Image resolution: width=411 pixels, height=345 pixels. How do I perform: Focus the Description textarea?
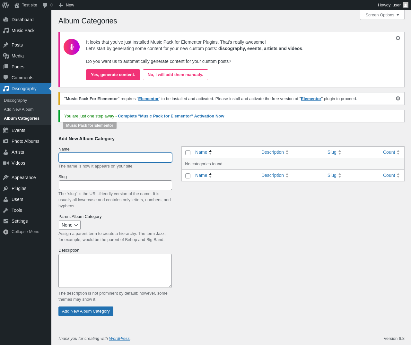tap(115, 271)
